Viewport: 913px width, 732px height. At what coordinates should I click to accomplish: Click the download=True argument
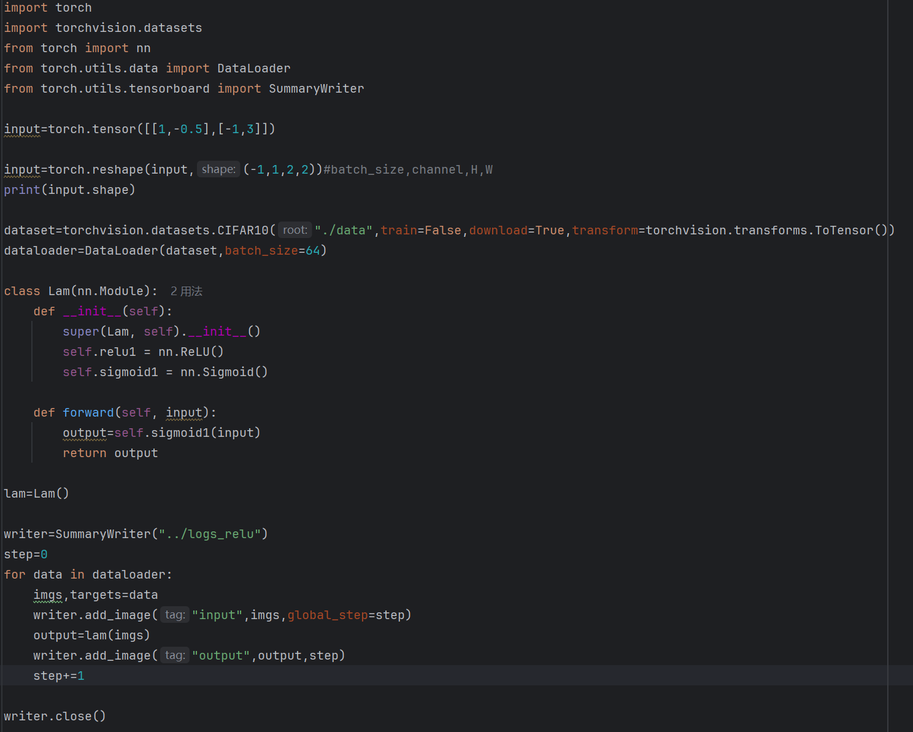pyautogui.click(x=516, y=231)
